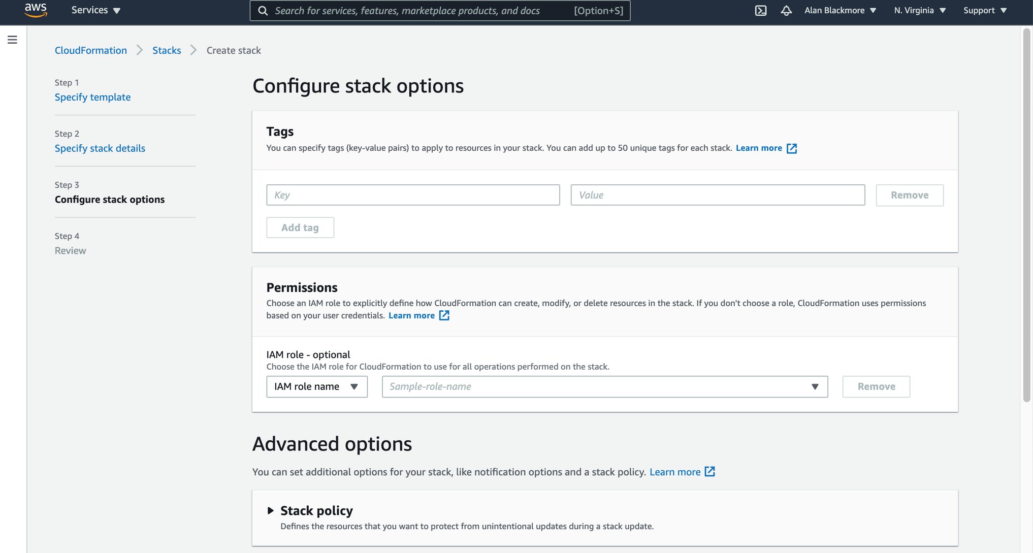Go to Specify stack details step

(x=100, y=148)
